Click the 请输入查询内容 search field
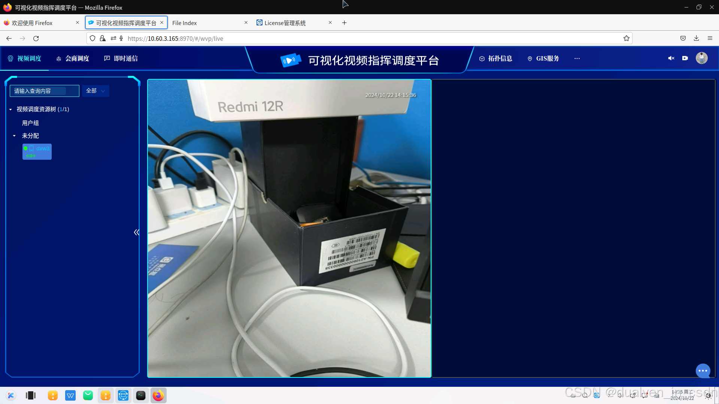 tap(44, 91)
